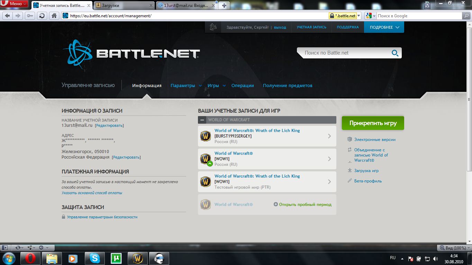Open the Бета-профиль link
The image size is (472, 265).
[x=368, y=181]
